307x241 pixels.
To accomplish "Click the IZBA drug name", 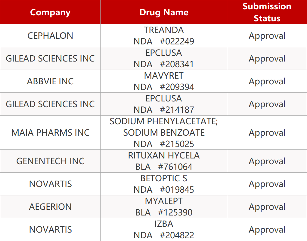I will click(x=164, y=224).
